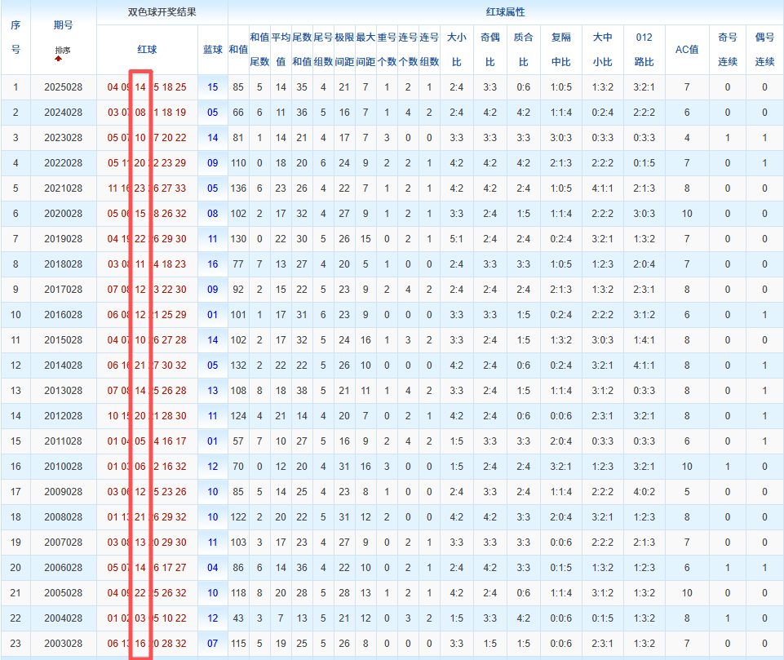Select issue number 2013028
This screenshot has width=784, height=660.
63,391
